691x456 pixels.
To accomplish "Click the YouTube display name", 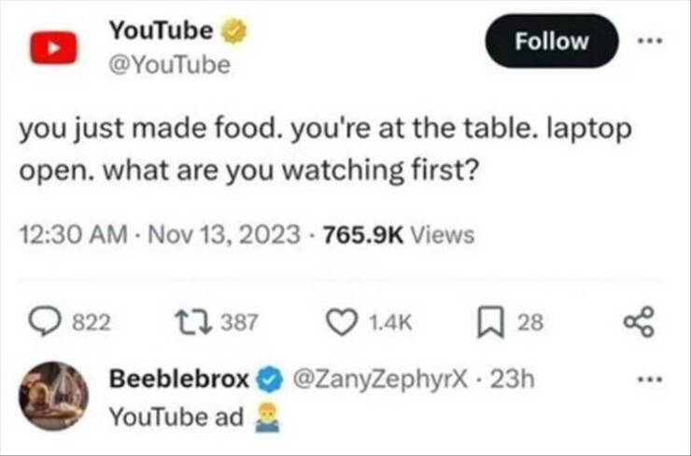I will (161, 30).
